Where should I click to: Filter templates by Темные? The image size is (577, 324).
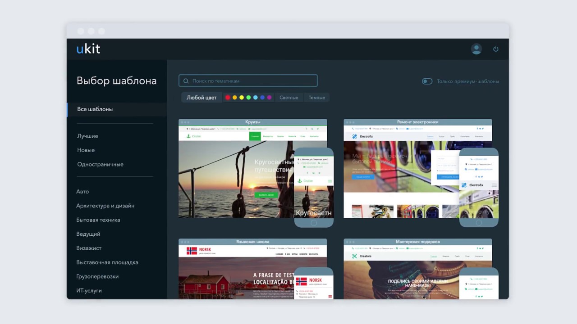coord(317,98)
